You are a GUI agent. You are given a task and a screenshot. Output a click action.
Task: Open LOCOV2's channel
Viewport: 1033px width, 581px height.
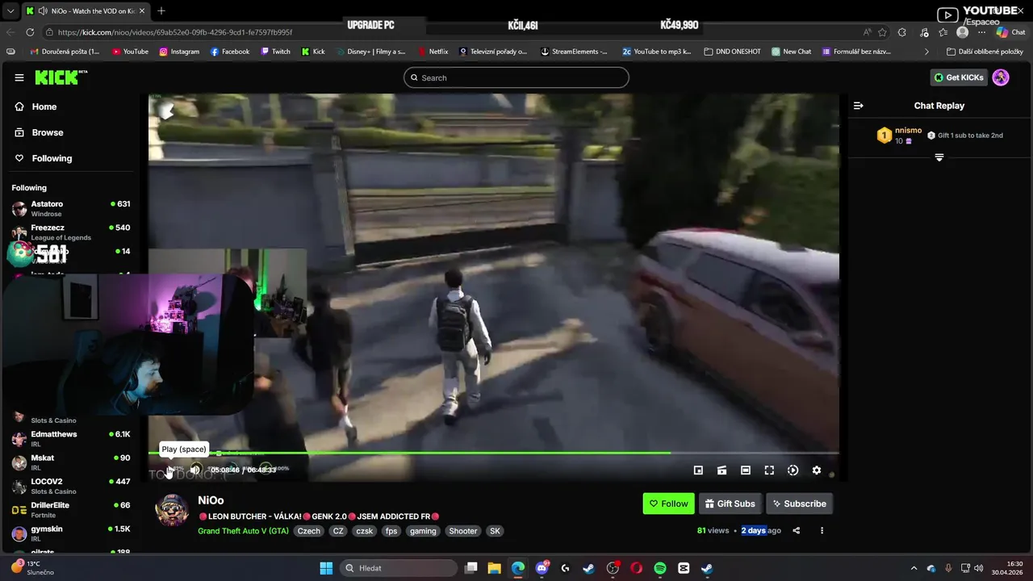tap(71, 486)
